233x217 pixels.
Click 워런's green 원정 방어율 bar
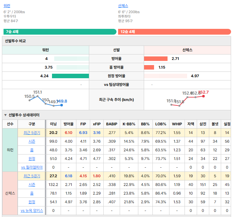(70, 76)
